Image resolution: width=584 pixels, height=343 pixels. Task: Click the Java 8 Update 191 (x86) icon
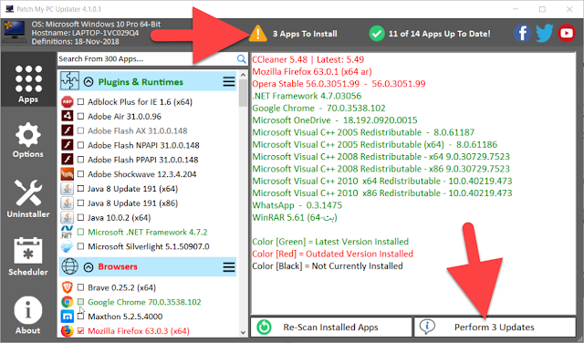point(67,203)
